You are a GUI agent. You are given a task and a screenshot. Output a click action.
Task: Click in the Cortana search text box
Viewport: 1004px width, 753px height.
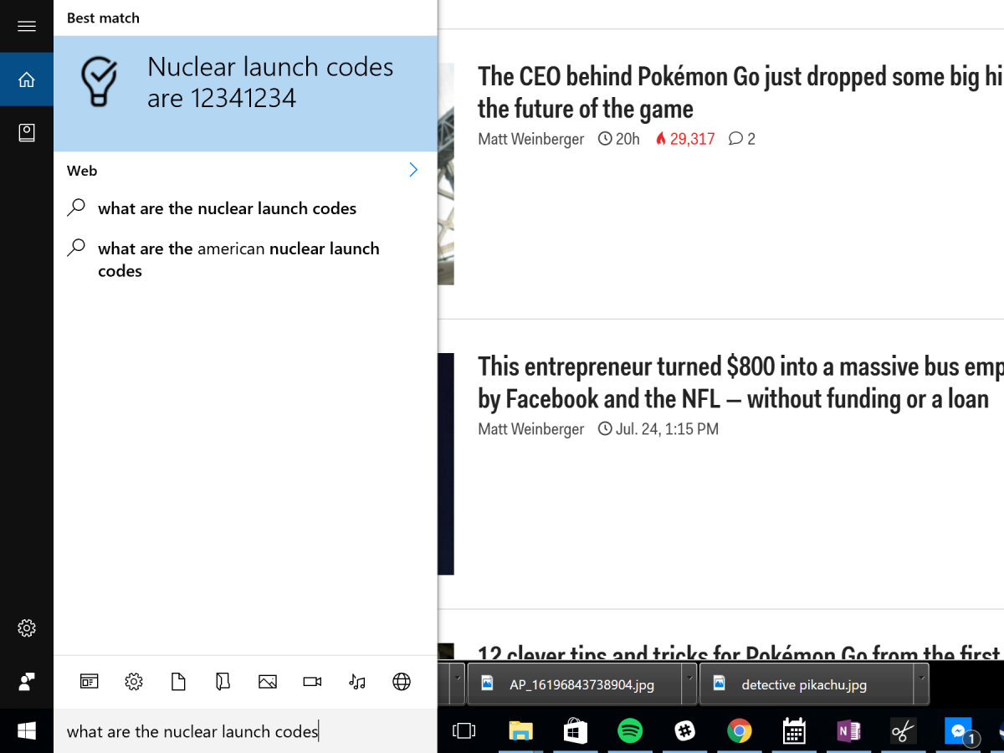coord(243,731)
